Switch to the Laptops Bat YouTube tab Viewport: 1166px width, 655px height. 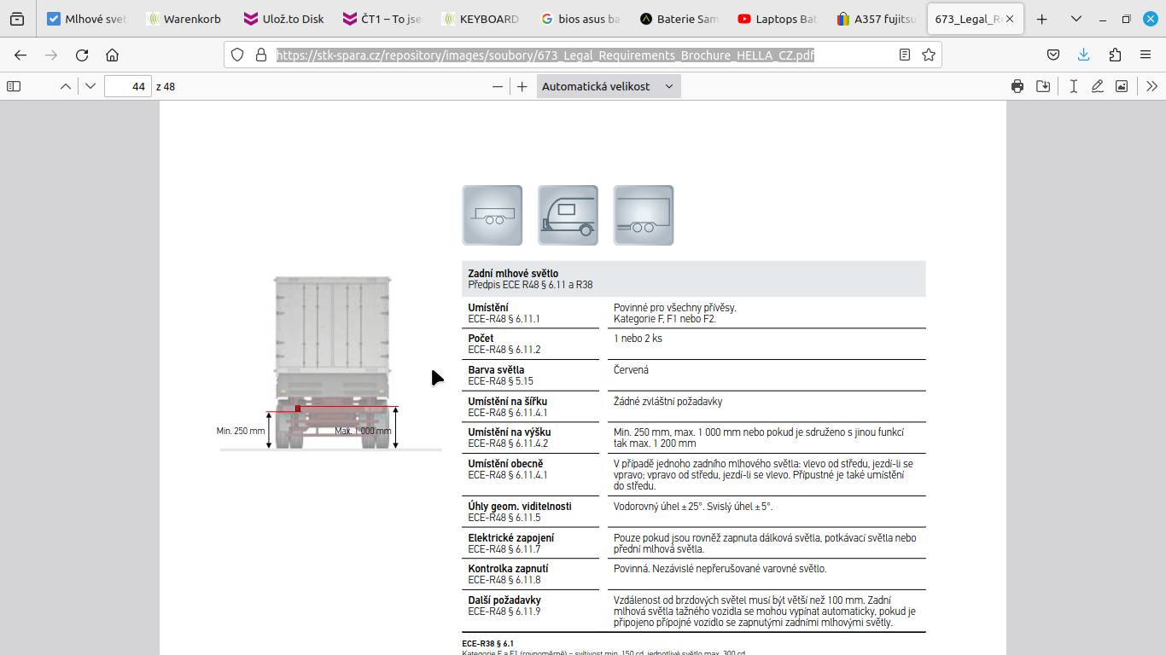tap(779, 19)
